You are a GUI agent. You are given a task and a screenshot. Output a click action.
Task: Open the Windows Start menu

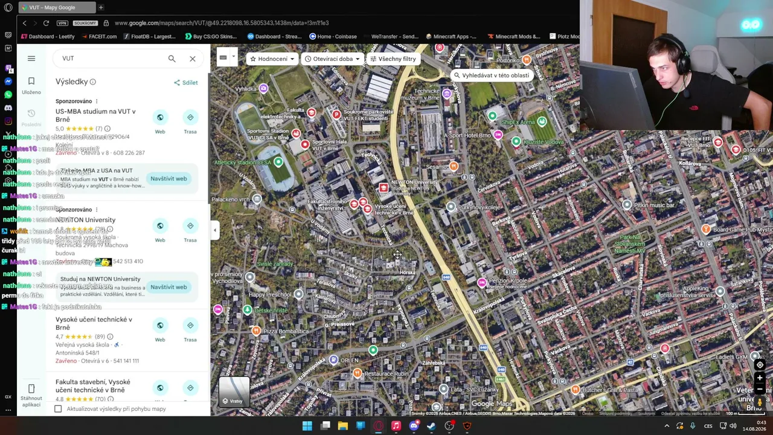tap(307, 426)
